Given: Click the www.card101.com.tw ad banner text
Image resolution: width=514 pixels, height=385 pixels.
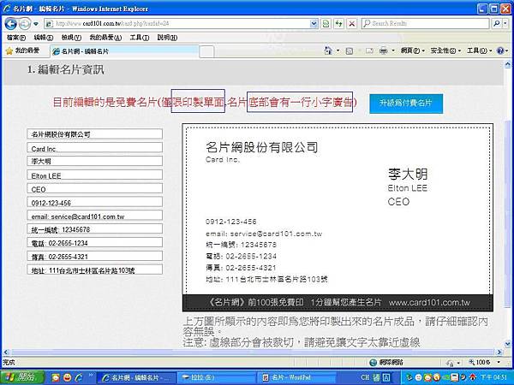Looking at the screenshot, I should click(x=429, y=303).
